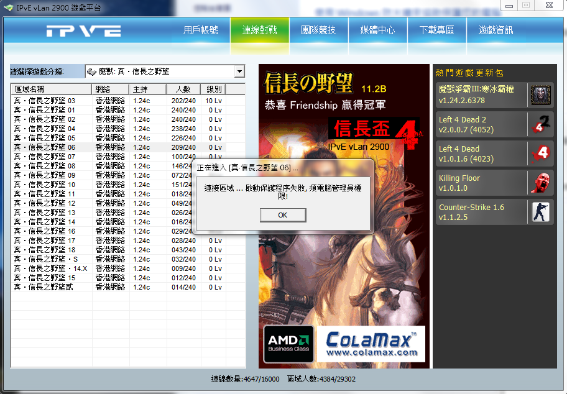Select room 真・信長之野望貳

click(x=119, y=287)
